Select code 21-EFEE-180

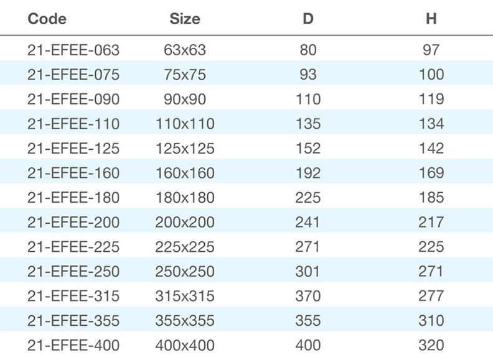73,198
